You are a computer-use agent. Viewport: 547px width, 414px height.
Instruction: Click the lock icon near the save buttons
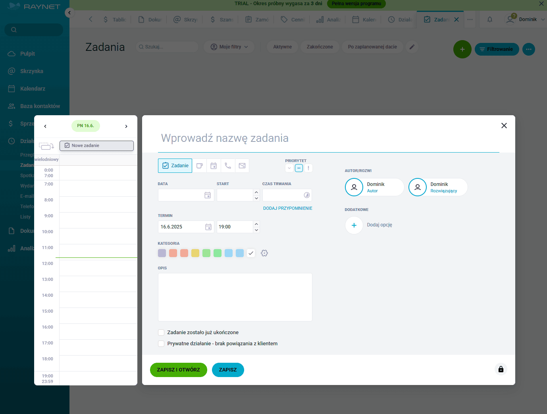click(x=501, y=369)
